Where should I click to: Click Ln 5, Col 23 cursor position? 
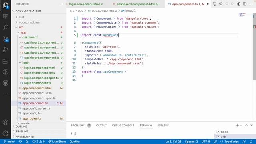[173, 142]
